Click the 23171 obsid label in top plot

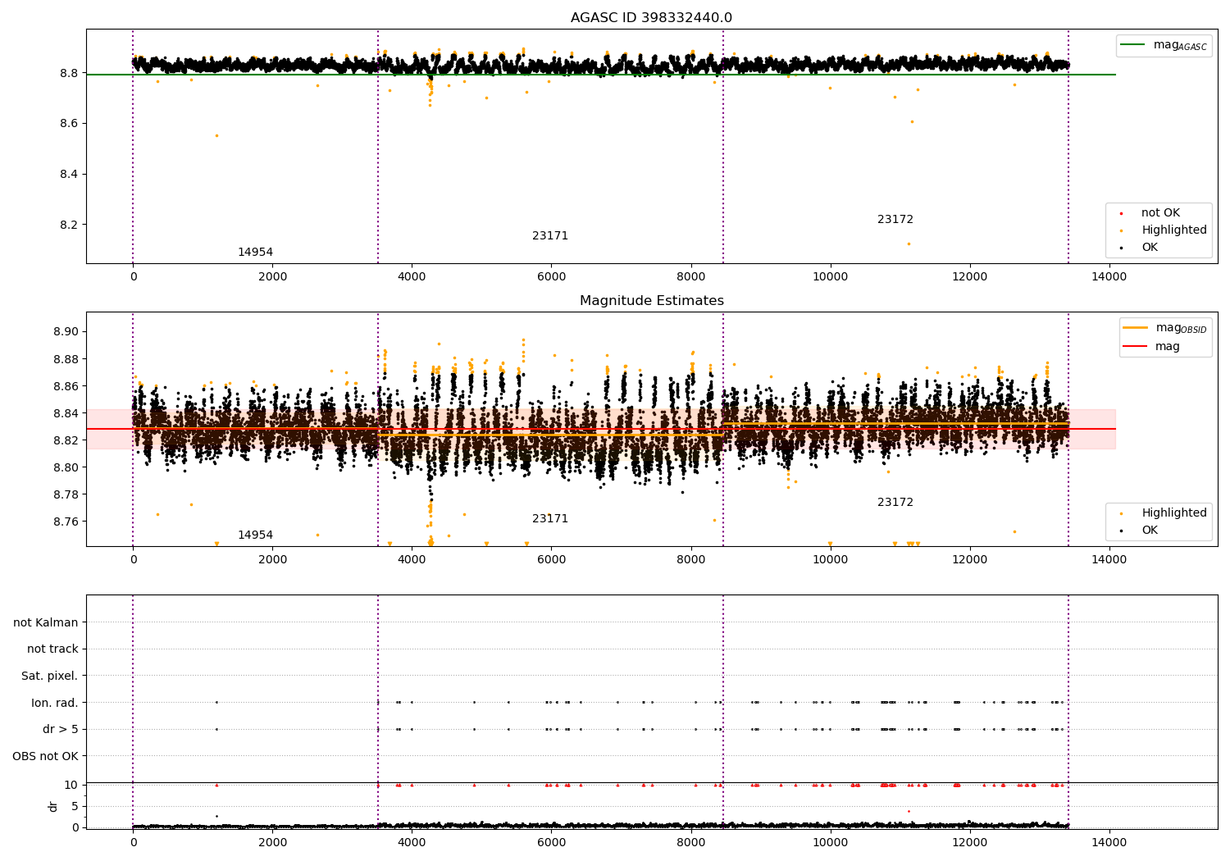click(549, 236)
